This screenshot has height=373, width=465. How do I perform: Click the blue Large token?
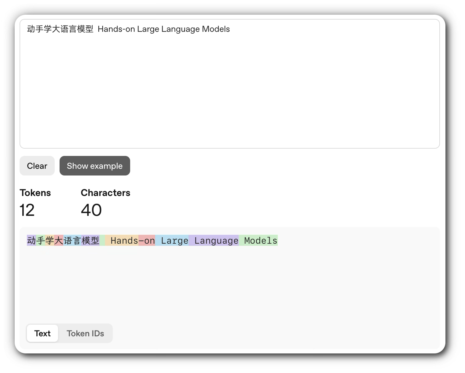pyautogui.click(x=172, y=241)
